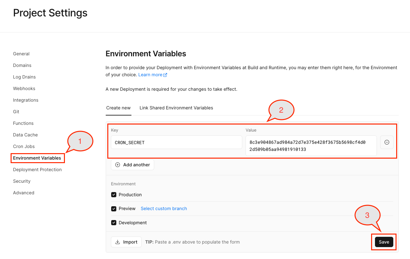Open the Learn more documentation link
This screenshot has width=410, height=259.
tap(150, 74)
